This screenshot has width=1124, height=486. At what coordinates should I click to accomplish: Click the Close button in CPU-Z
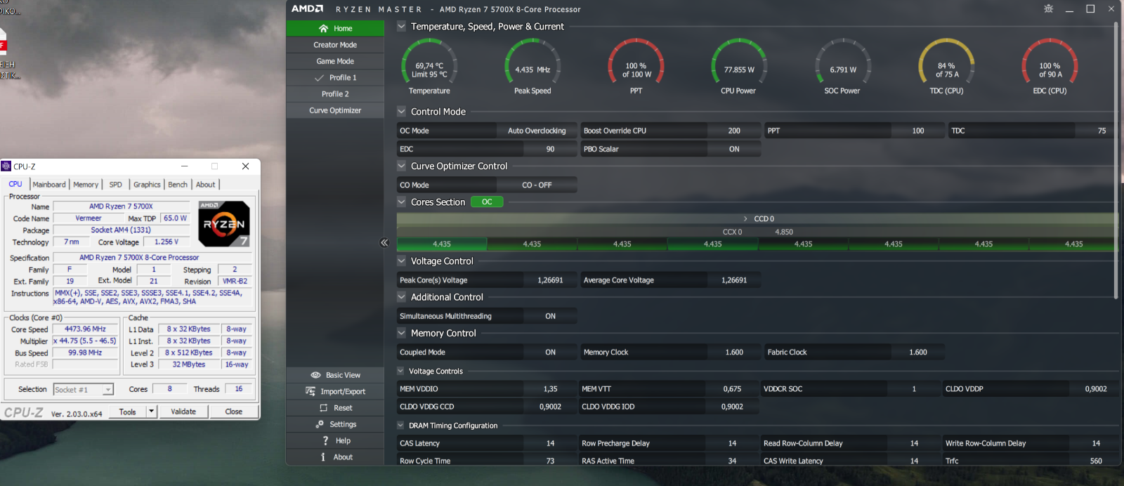pyautogui.click(x=234, y=412)
